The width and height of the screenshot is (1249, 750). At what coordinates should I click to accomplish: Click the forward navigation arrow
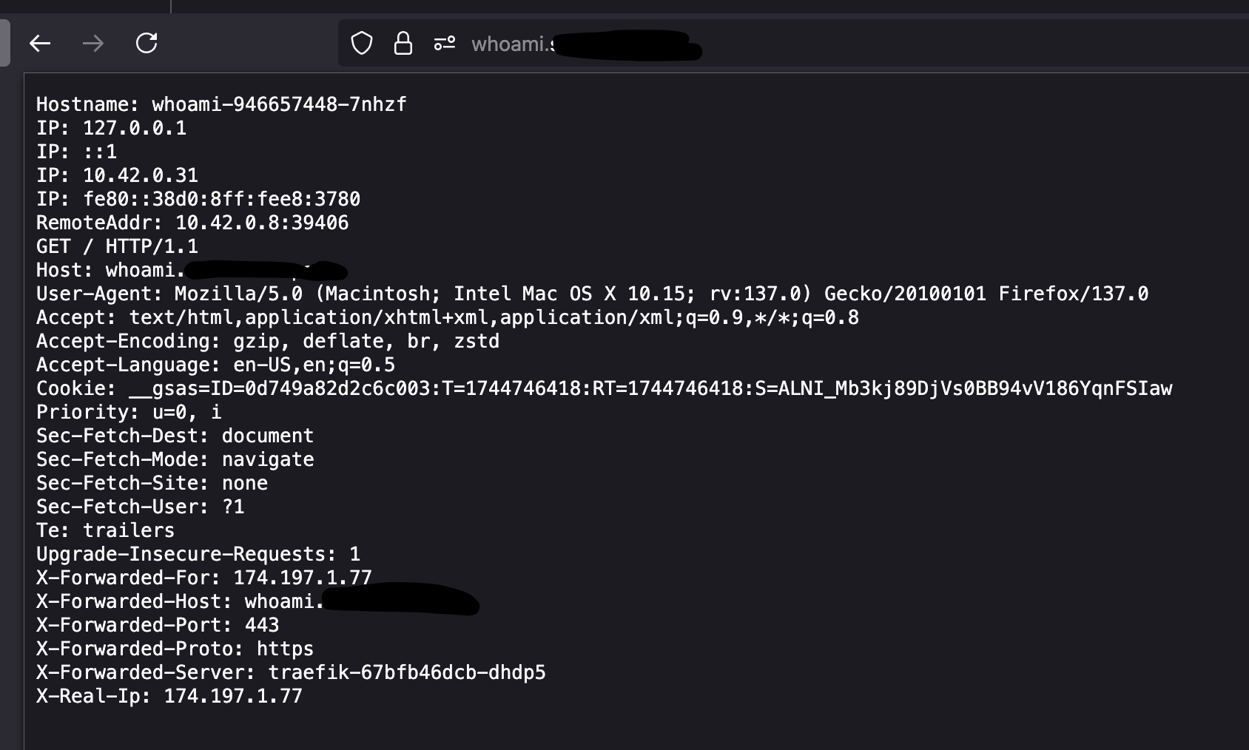coord(93,44)
